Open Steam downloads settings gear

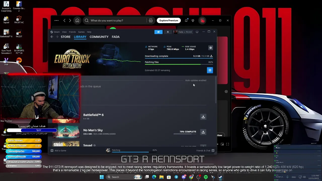click(211, 48)
